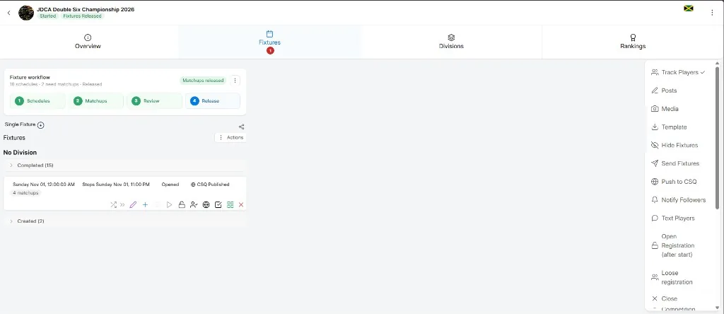Select Notify Followers in the menu

678,200
